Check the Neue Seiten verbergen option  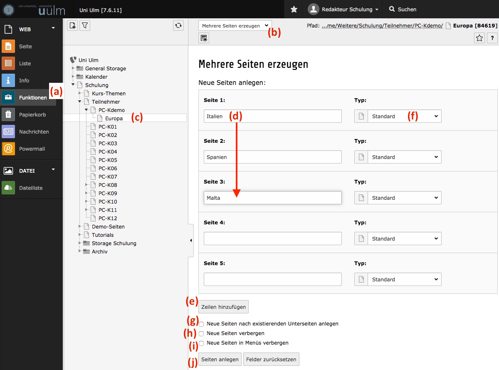[x=201, y=334]
